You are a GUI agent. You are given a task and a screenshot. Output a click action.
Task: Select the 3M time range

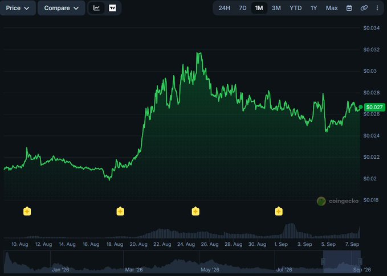click(276, 8)
